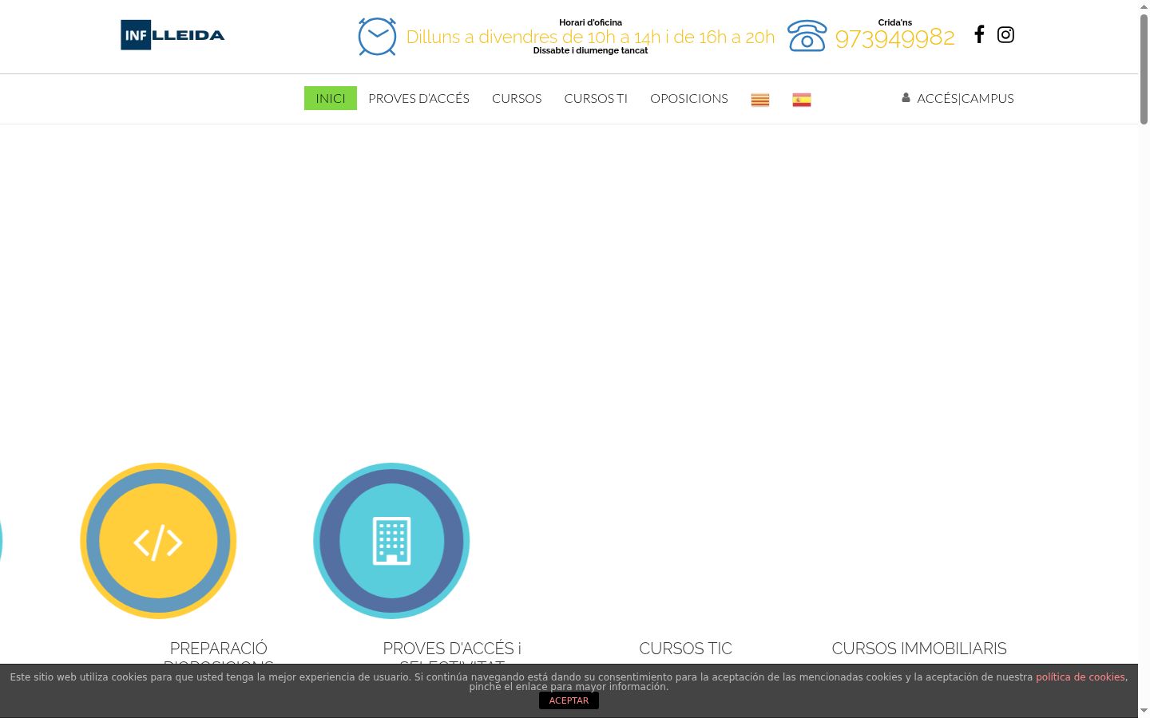This screenshot has height=718, width=1150.
Task: Click the alarm clock office hours icon
Action: click(377, 37)
